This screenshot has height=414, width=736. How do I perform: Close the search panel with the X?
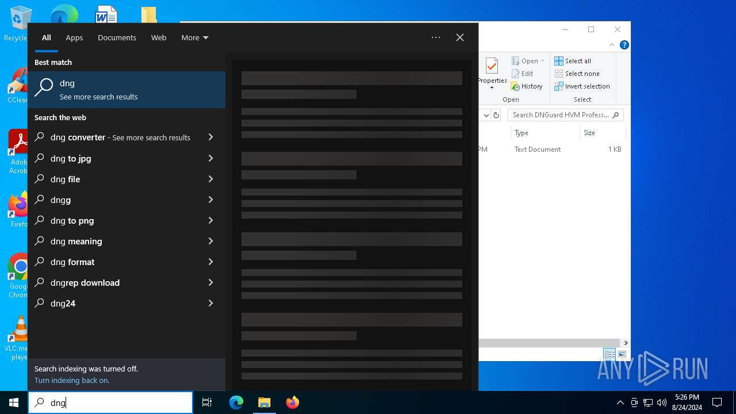tap(460, 37)
